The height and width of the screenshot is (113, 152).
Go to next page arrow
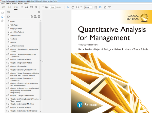[46, 7]
